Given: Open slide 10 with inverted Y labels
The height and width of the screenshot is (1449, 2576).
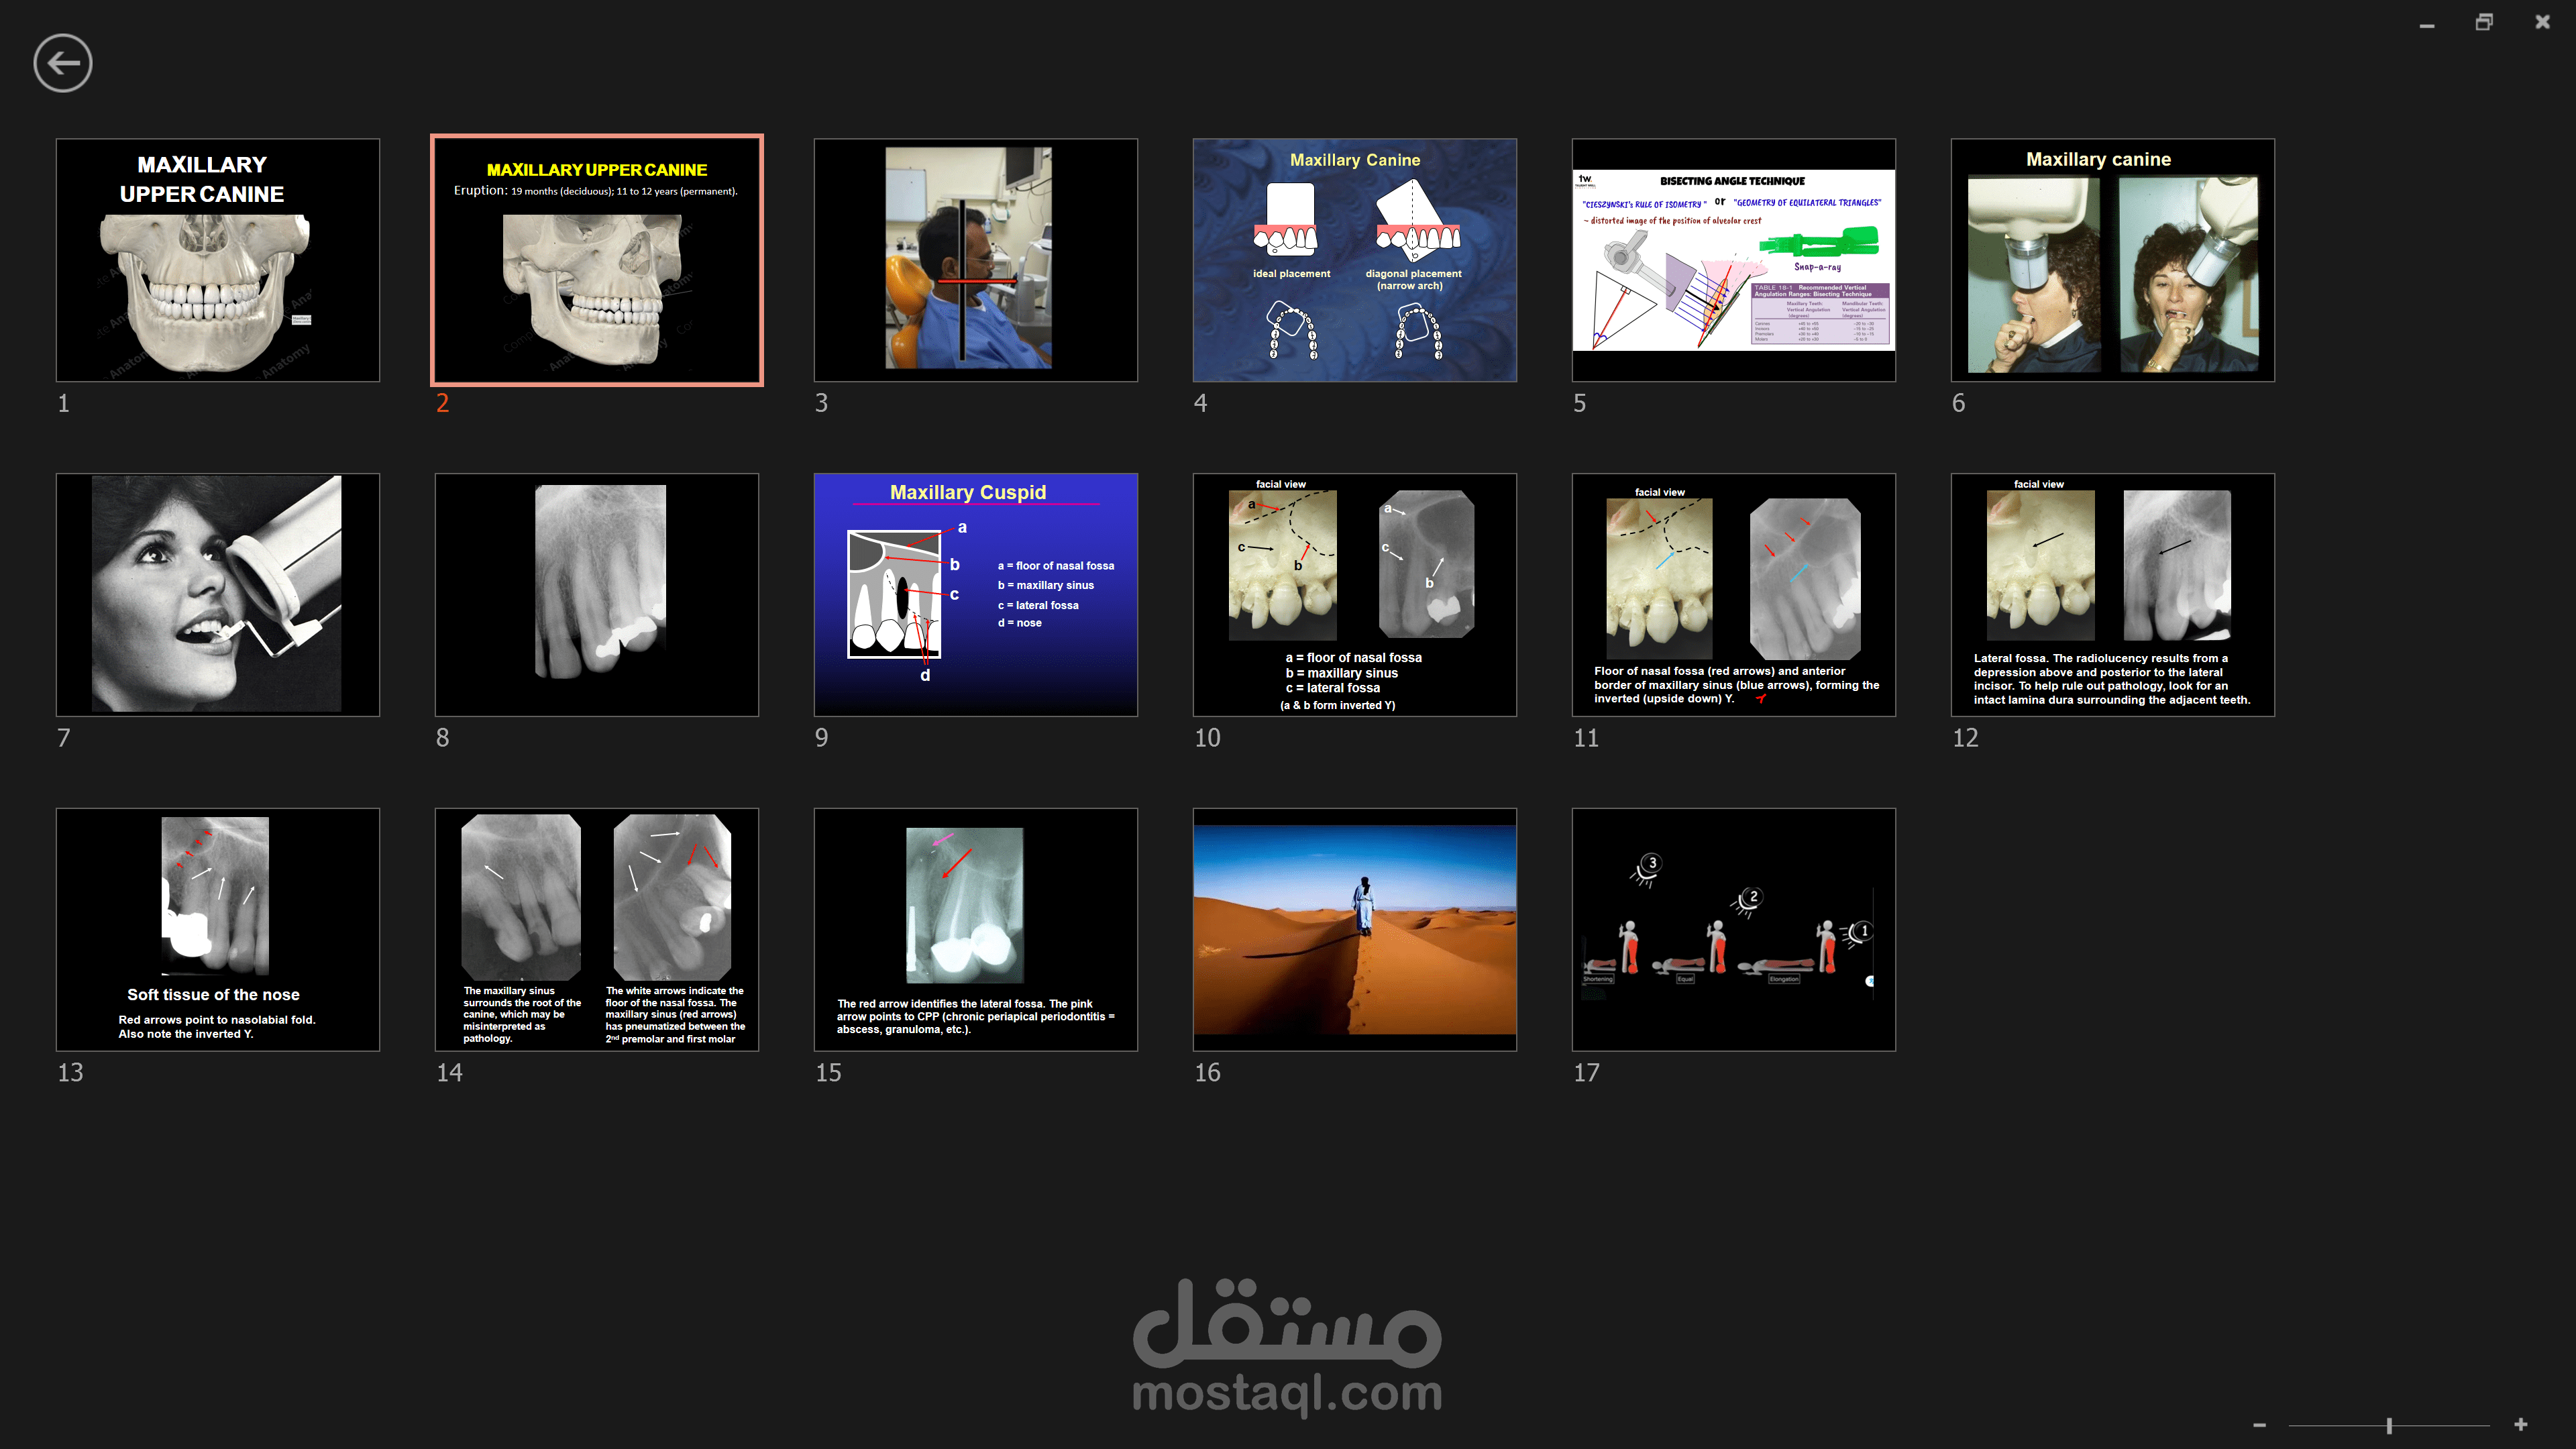Looking at the screenshot, I should (1355, 595).
